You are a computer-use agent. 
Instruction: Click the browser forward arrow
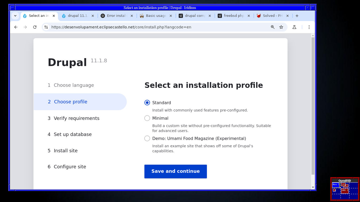25,27
